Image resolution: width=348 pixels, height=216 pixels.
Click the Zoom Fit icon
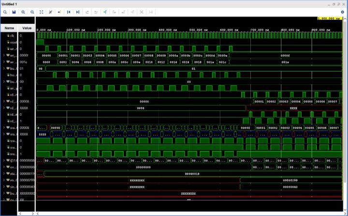coord(41,12)
